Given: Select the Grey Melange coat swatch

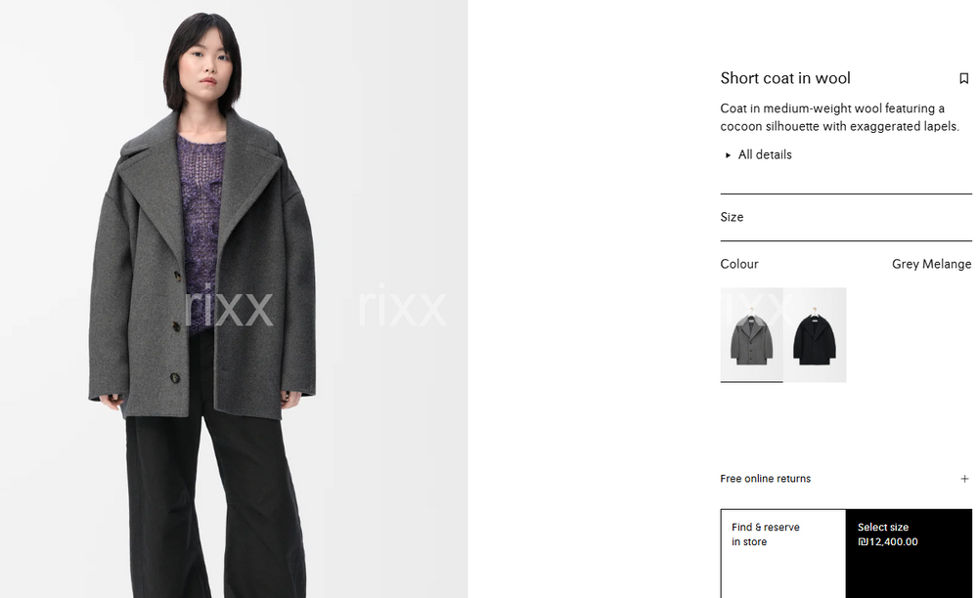Looking at the screenshot, I should (751, 334).
